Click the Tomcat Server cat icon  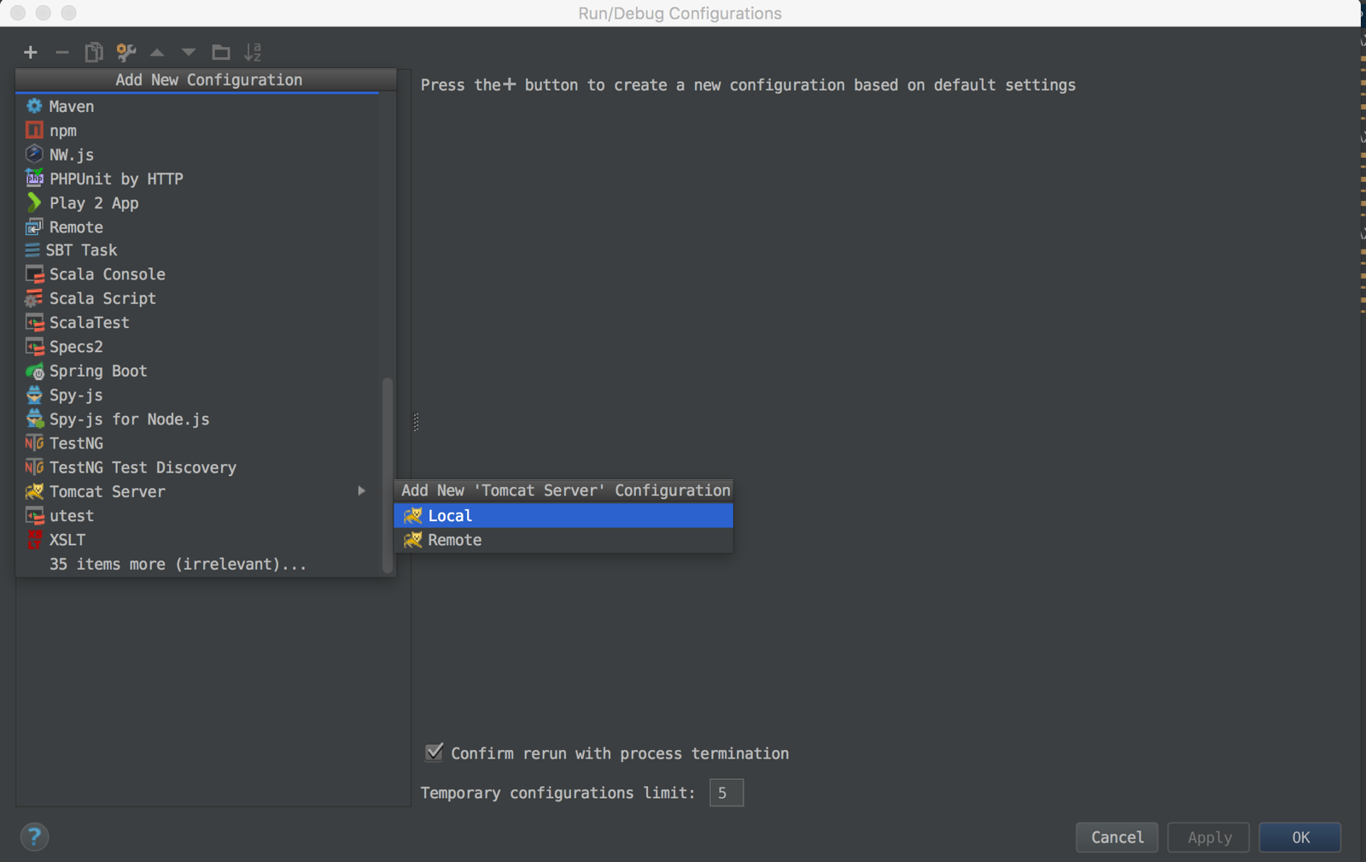click(x=34, y=491)
